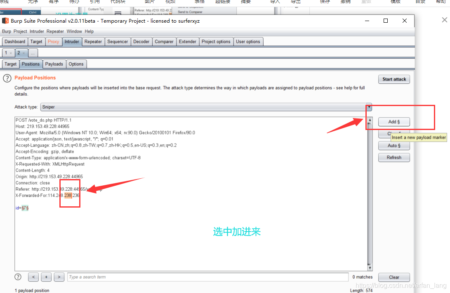Open the Options sub-tab

[x=76, y=64]
